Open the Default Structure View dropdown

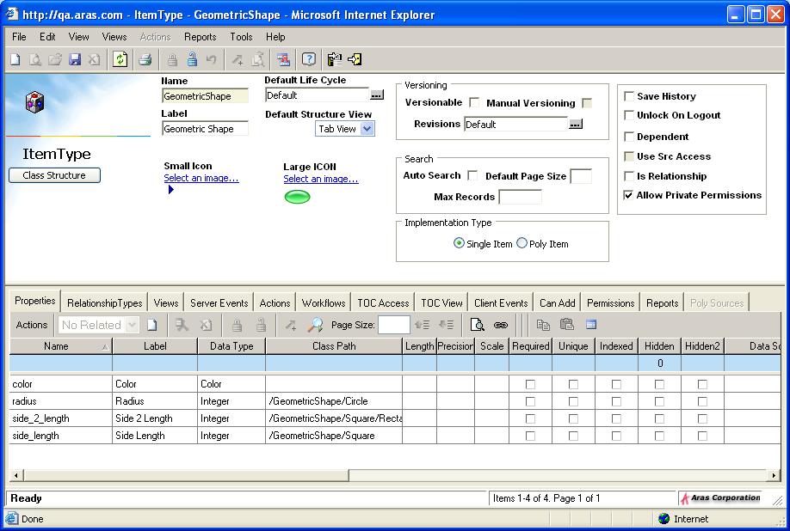tap(367, 129)
